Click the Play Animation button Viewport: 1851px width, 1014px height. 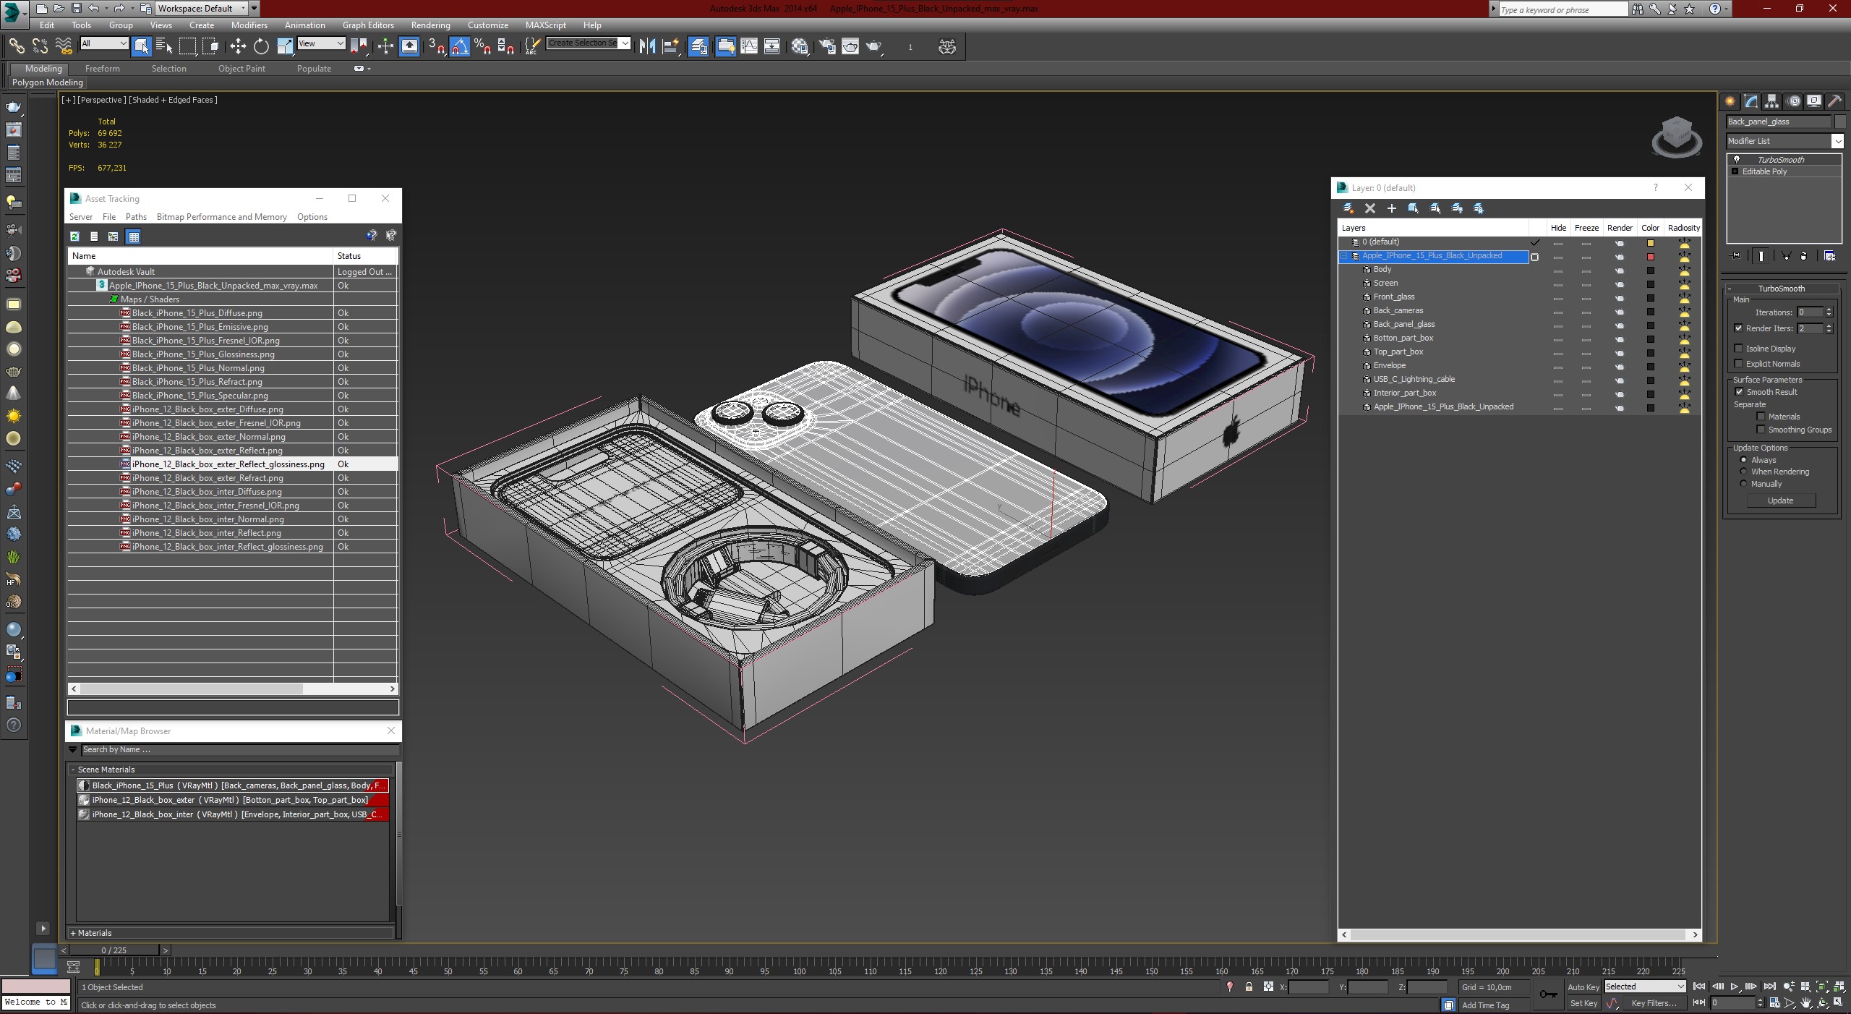[x=1734, y=987]
